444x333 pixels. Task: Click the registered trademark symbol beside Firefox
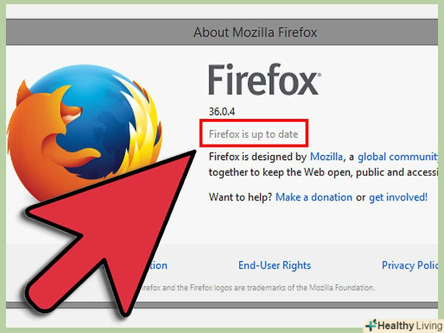pos(320,75)
